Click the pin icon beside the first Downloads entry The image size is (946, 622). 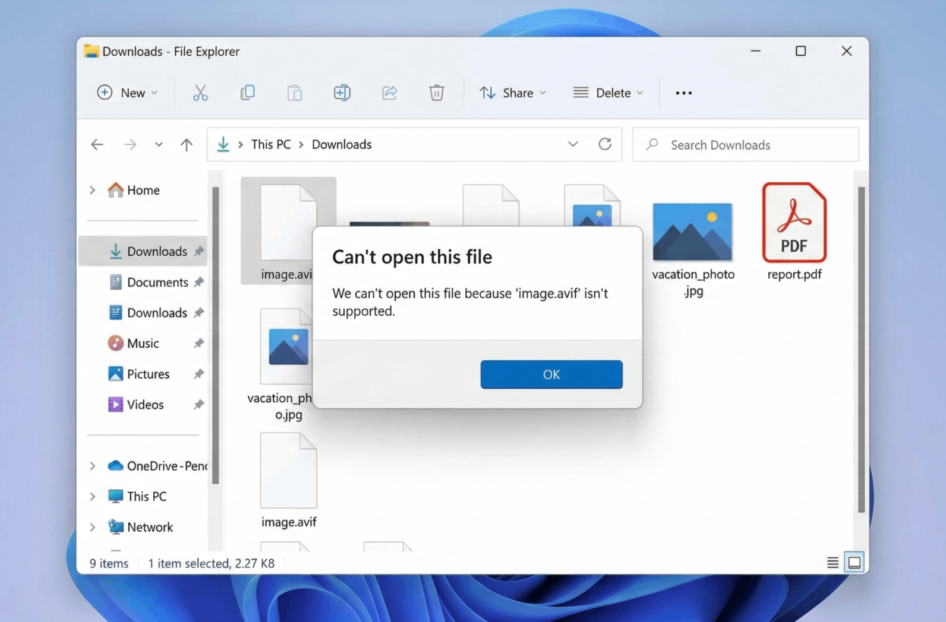coord(198,252)
